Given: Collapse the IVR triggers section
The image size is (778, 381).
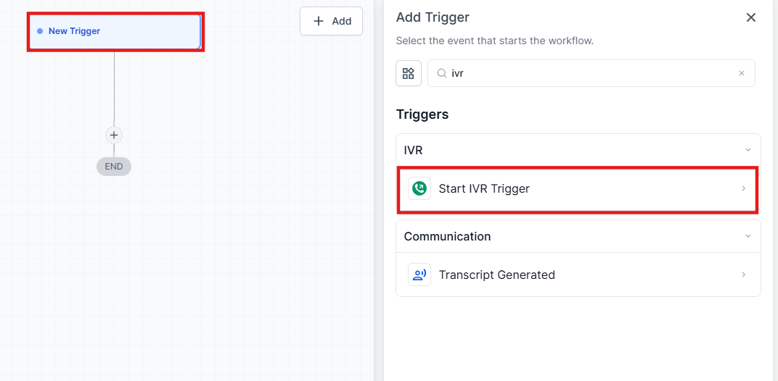Looking at the screenshot, I should (748, 150).
